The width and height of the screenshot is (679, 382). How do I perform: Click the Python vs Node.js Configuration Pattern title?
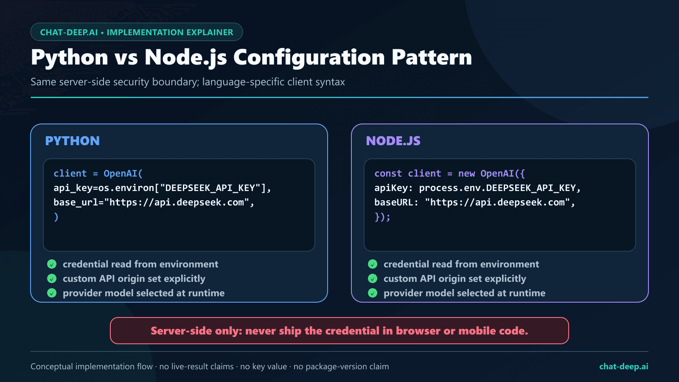pyautogui.click(x=251, y=58)
